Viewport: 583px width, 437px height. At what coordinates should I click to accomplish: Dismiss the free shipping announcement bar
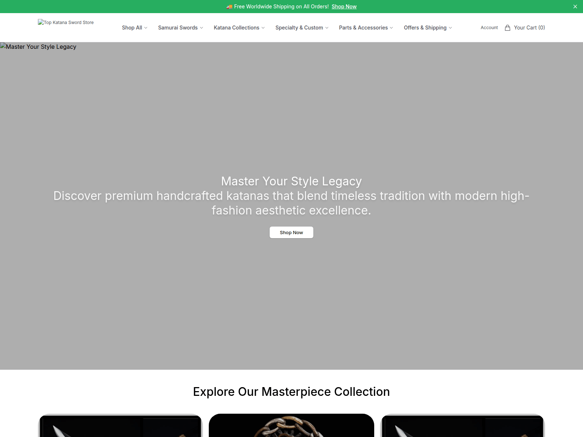(x=575, y=7)
